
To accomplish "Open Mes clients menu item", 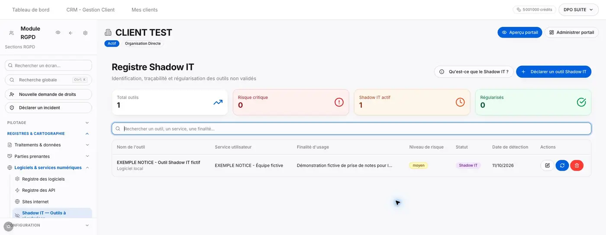I will pyautogui.click(x=145, y=10).
